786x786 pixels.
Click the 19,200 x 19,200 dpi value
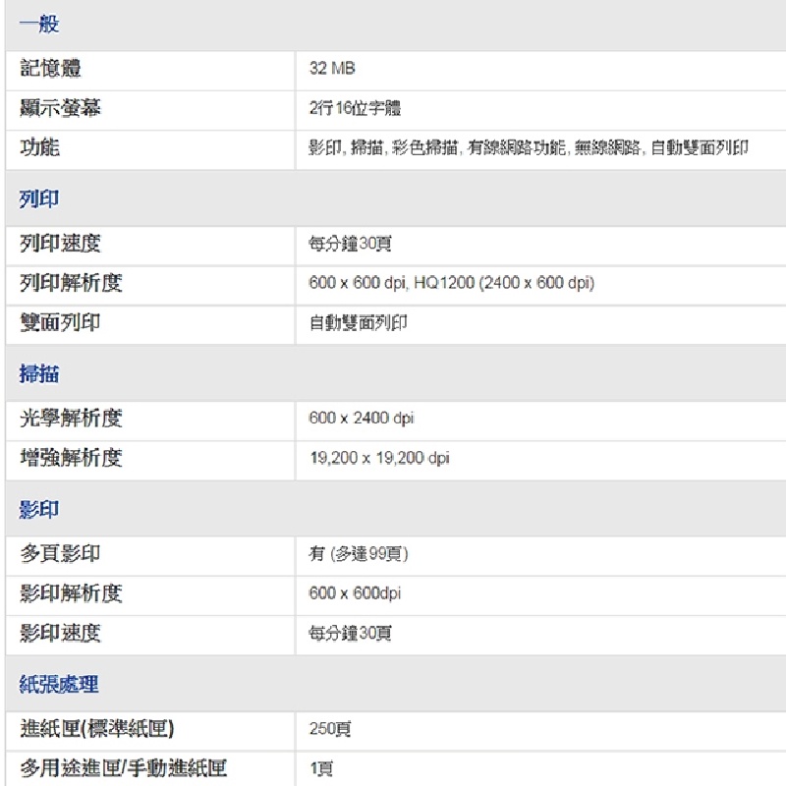[x=379, y=458]
